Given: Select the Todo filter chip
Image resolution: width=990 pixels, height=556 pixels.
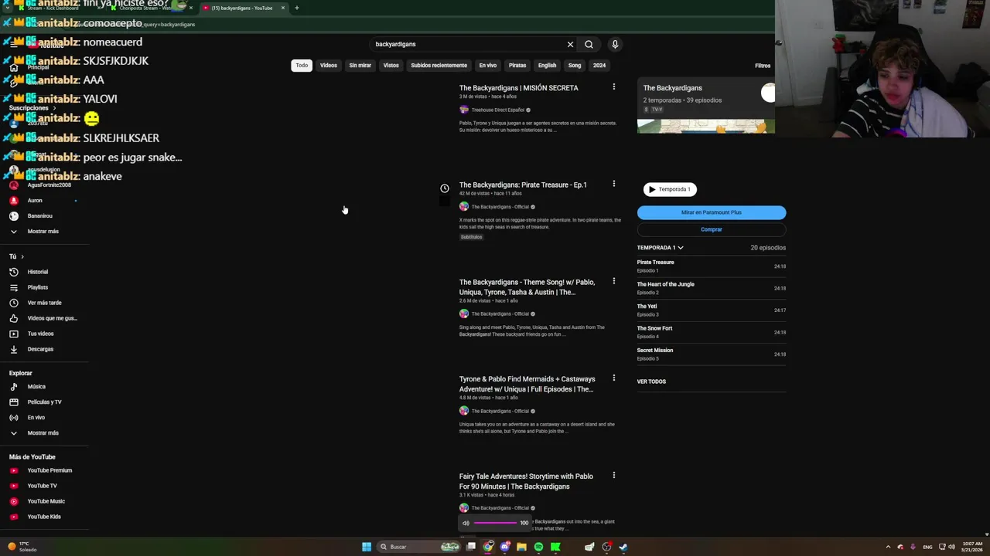Looking at the screenshot, I should click(302, 66).
